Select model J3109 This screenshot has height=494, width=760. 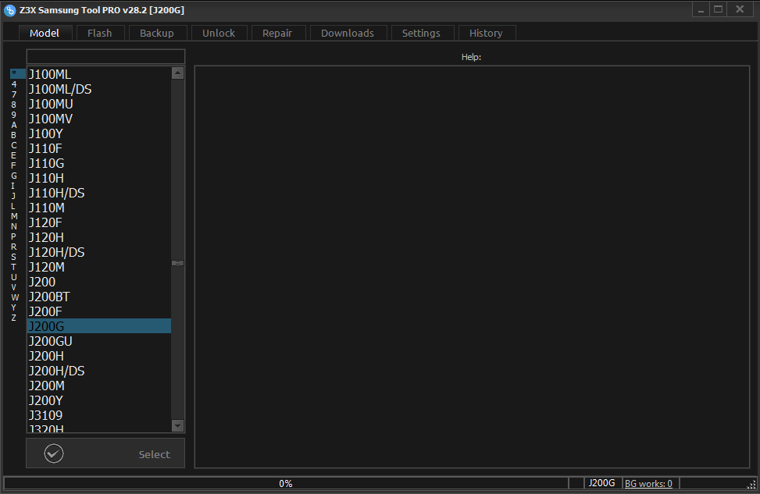99,415
